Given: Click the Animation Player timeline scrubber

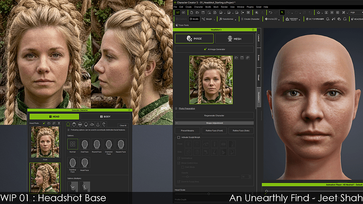Looking at the screenshot, I should [266, 191].
